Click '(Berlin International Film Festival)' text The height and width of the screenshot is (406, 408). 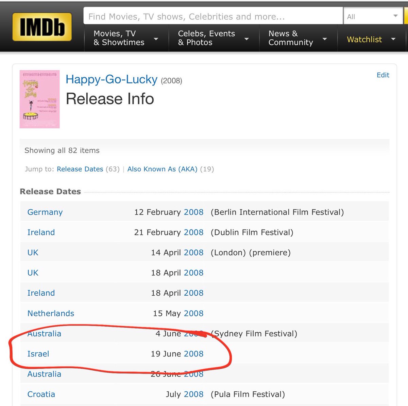(x=277, y=212)
